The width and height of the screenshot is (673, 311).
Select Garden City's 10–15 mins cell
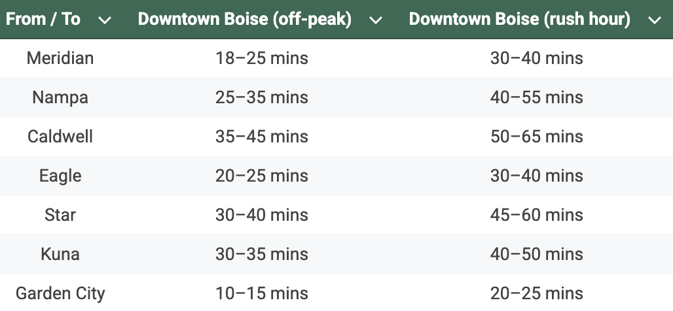click(x=262, y=294)
